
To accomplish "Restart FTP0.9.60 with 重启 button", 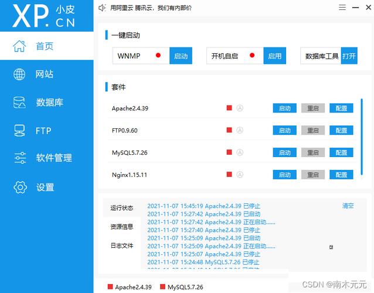I will (x=313, y=130).
